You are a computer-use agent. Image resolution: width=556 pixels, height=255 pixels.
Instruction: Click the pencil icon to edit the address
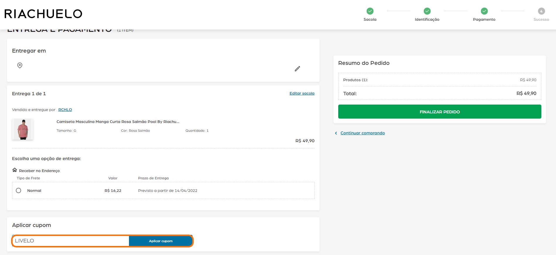pos(297,69)
